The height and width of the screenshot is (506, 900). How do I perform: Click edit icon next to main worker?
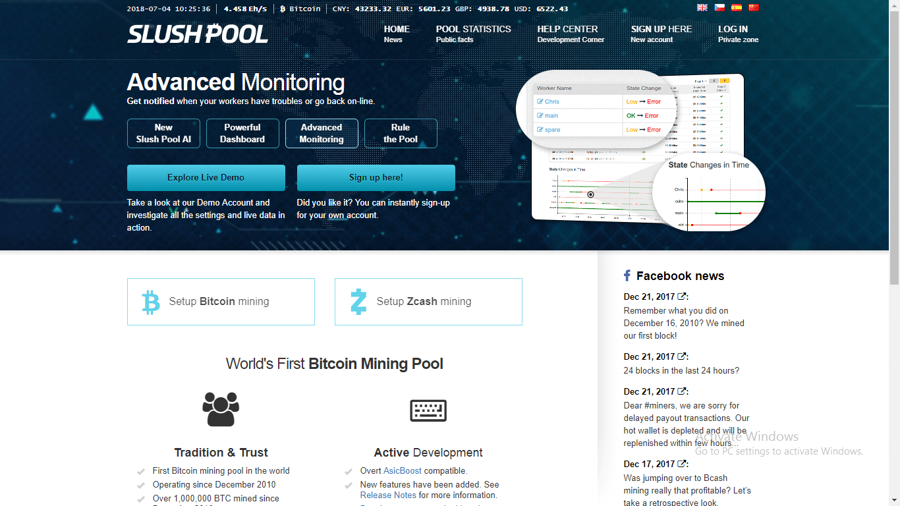(x=540, y=115)
